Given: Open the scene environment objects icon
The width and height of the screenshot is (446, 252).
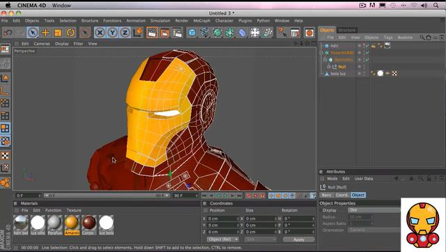Looking at the screenshot, I should pyautogui.click(x=255, y=33).
